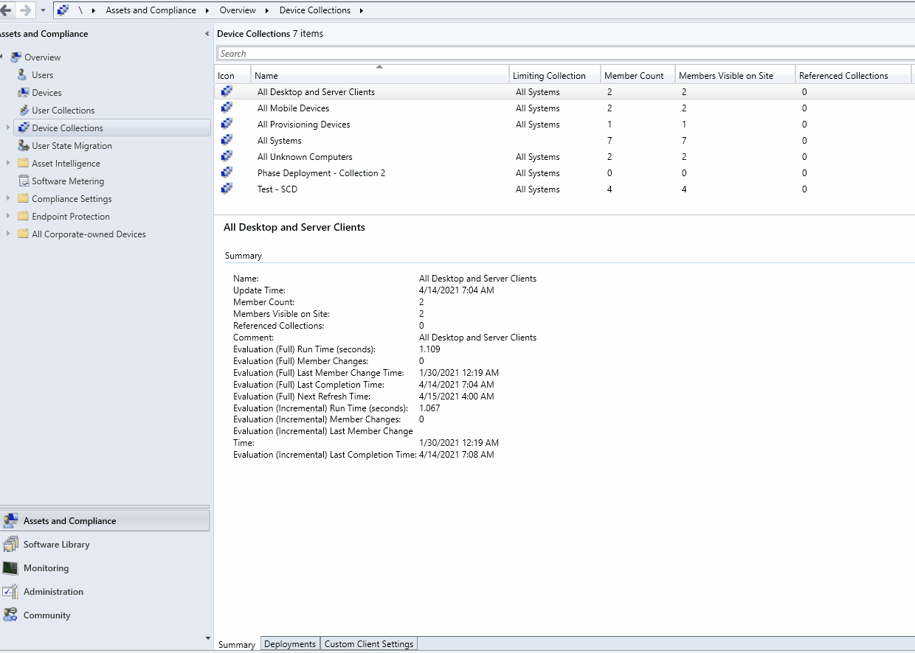Open the Community workspace

[x=46, y=615]
